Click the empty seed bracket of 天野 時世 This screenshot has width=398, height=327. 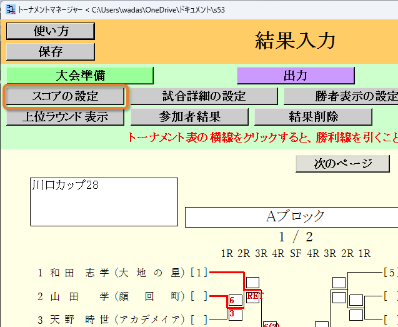199,319
